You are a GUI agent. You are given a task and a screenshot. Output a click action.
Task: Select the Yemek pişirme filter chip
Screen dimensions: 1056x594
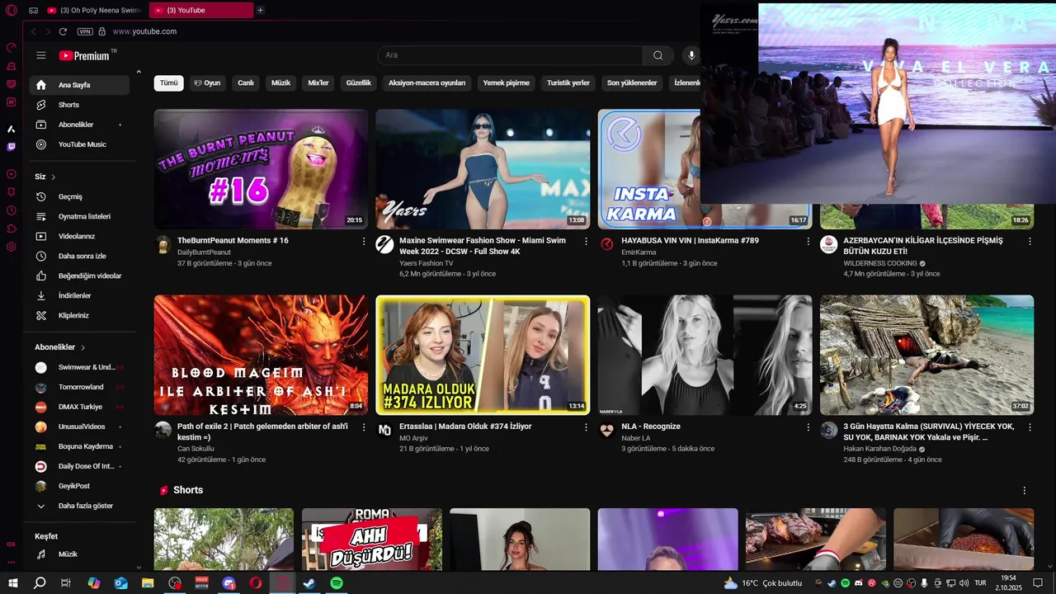[507, 83]
